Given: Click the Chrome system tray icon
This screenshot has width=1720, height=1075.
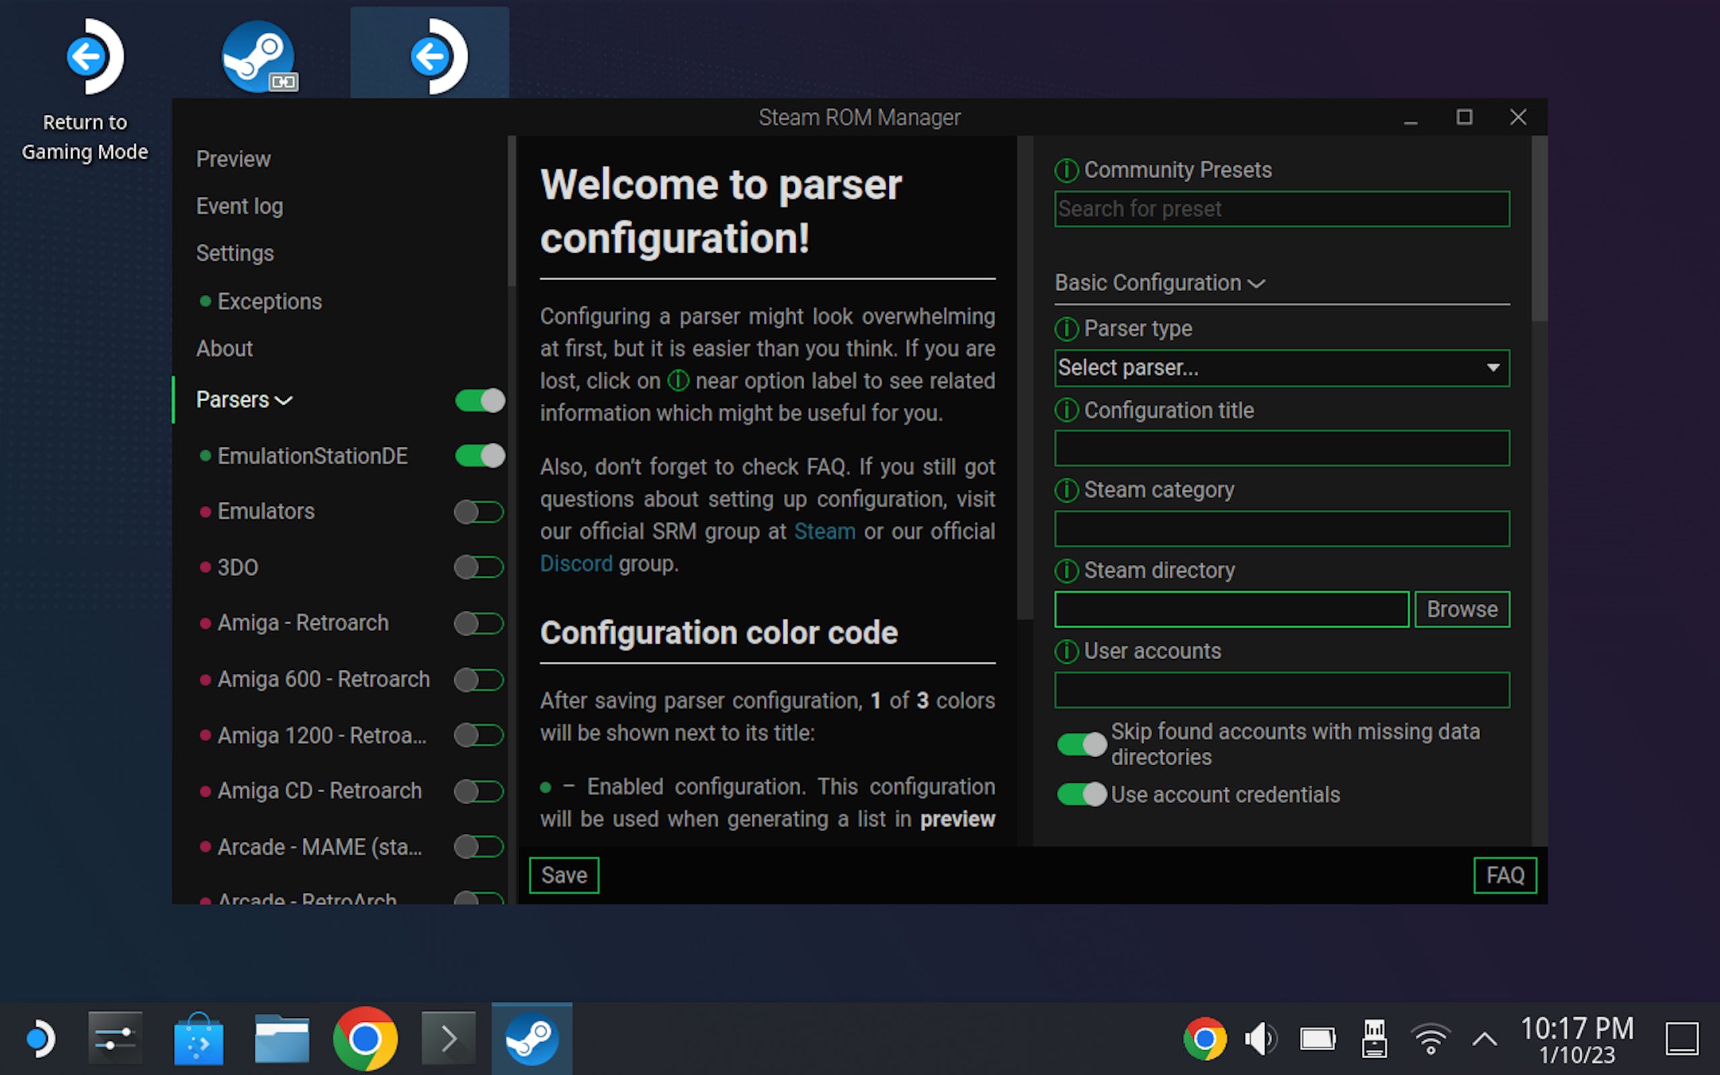Looking at the screenshot, I should [x=1205, y=1039].
